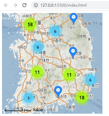The width and height of the screenshot is (109, 116).
Task: Click the 태백 city label
Action: (83, 36)
